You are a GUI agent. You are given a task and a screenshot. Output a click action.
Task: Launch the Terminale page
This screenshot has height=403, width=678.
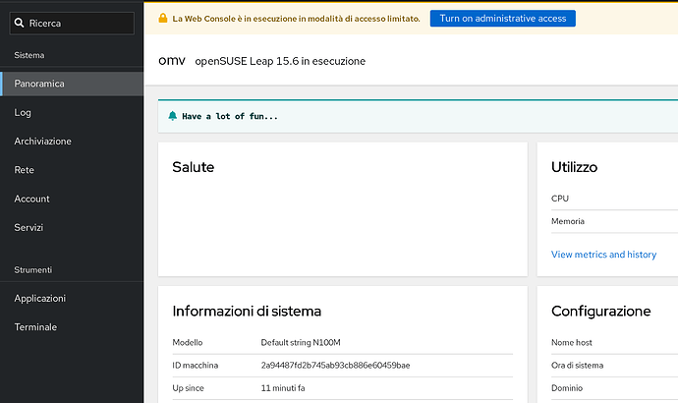(35, 326)
